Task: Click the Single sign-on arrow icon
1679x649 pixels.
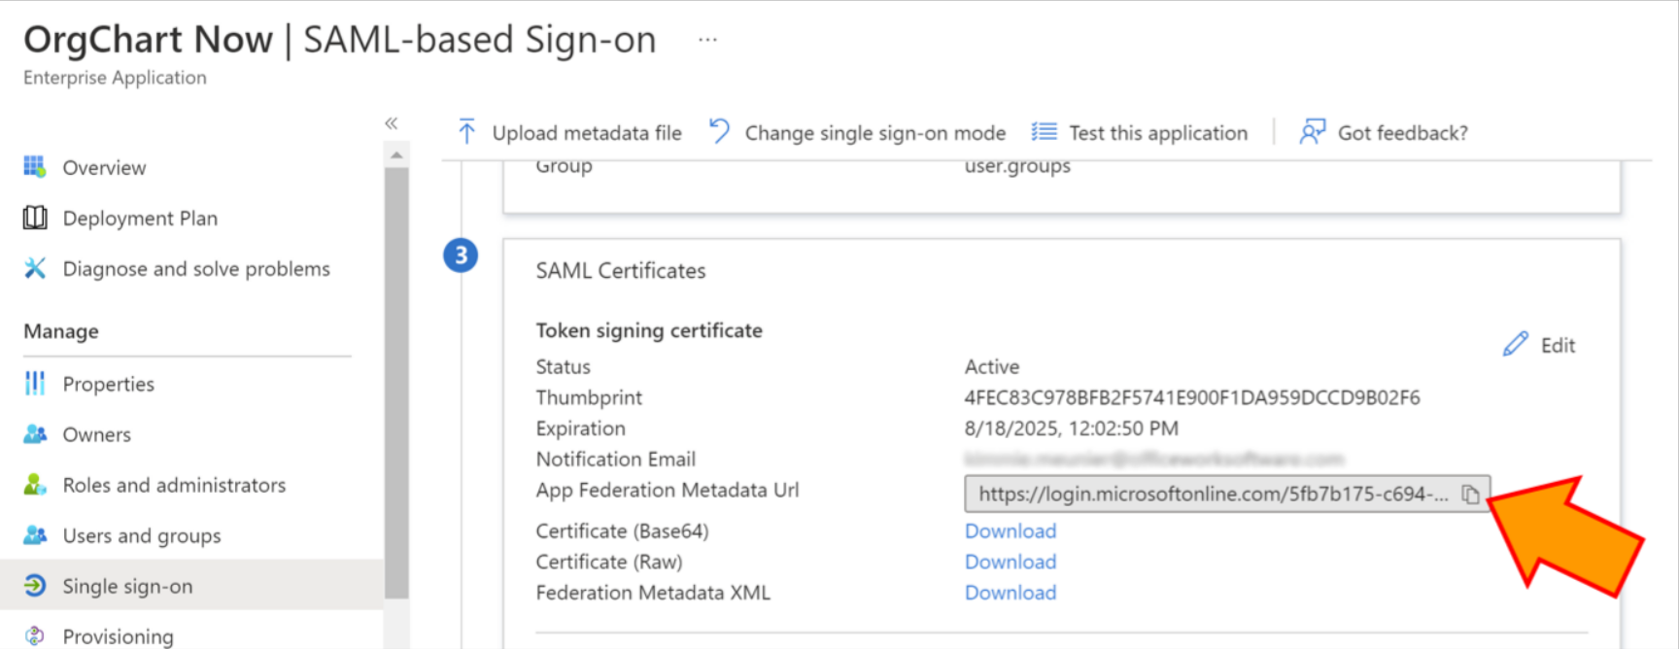Action: 35,585
